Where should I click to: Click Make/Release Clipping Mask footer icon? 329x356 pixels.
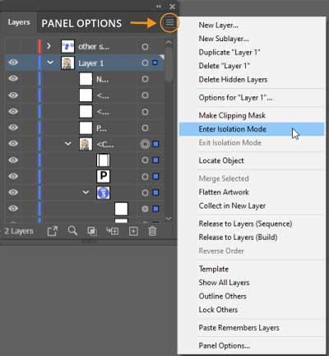[x=92, y=231]
